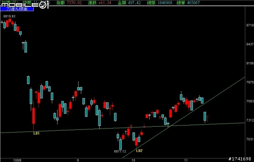
Task: Click the 8819.93 high price annotation
Action: coord(9,16)
